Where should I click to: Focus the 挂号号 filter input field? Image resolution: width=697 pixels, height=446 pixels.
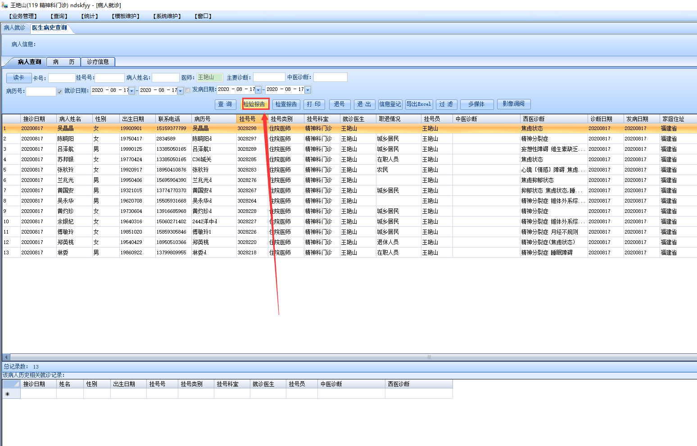[x=109, y=78]
